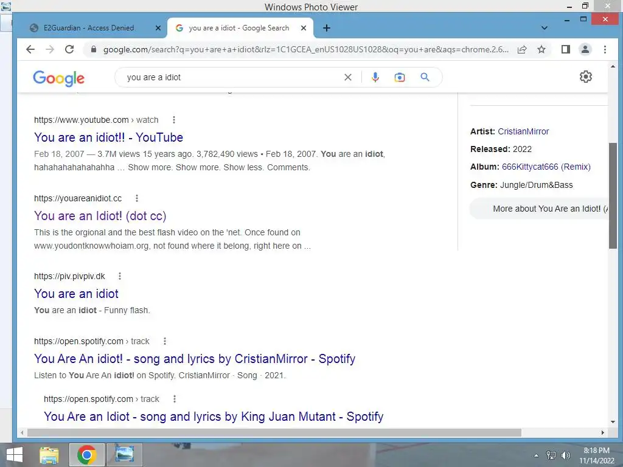Click the 'Released: 2022' text
The image size is (623, 467).
[x=501, y=150]
